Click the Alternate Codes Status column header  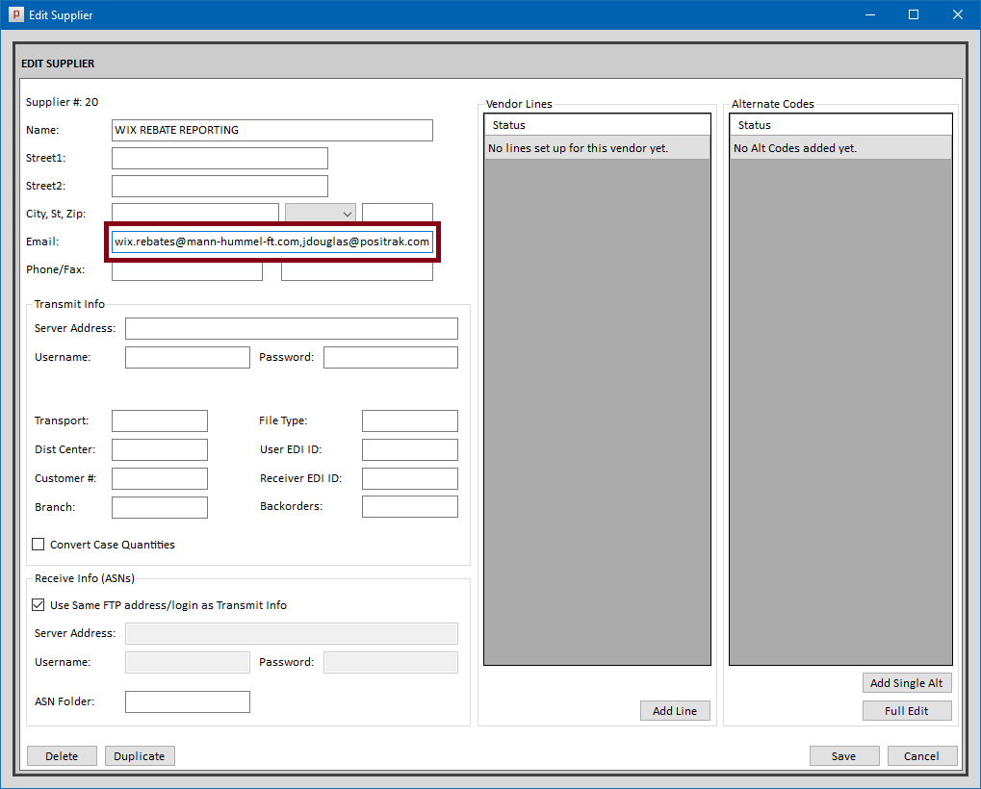click(x=840, y=125)
